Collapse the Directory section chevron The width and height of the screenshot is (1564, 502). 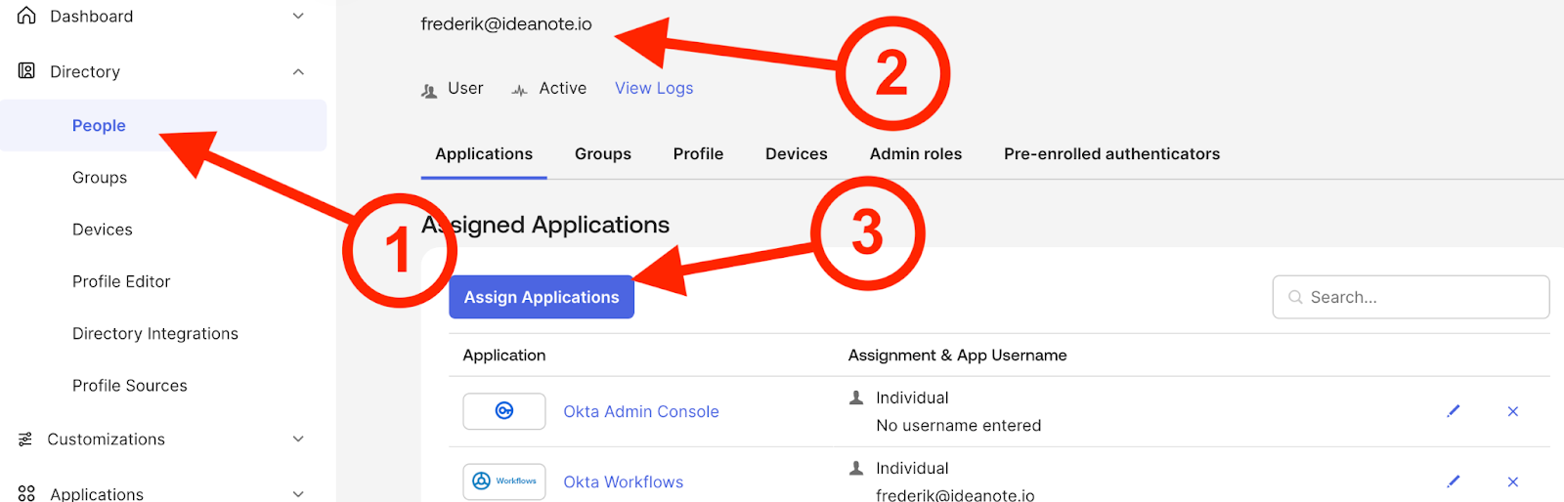(x=298, y=71)
